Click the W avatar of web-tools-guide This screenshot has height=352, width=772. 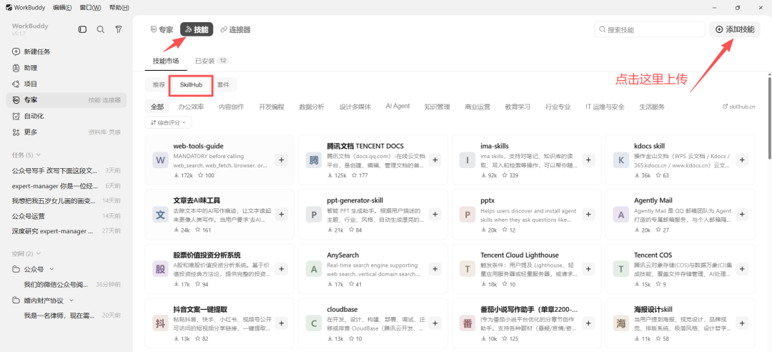[x=160, y=160]
